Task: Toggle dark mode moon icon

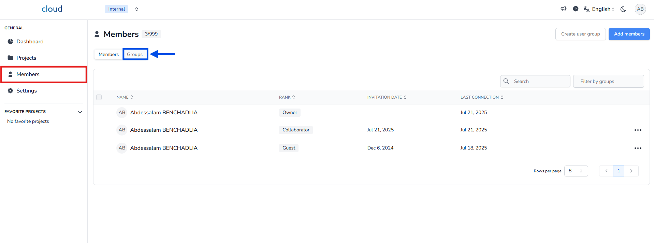Action: click(623, 9)
